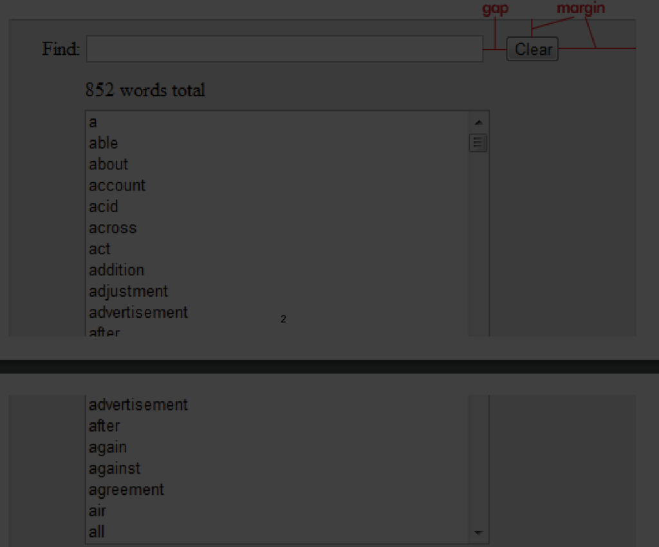659x547 pixels.
Task: Select 'able' in the word list
Action: click(104, 144)
